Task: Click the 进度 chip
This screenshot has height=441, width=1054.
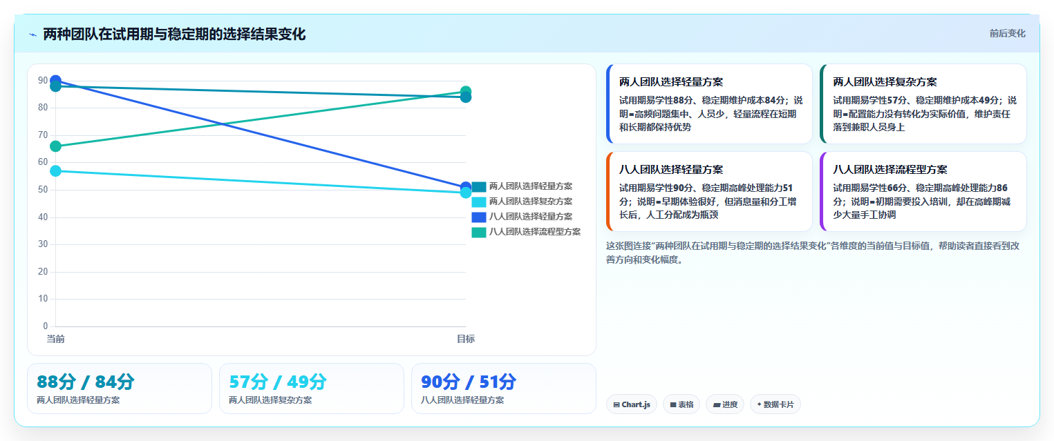Action: [726, 404]
